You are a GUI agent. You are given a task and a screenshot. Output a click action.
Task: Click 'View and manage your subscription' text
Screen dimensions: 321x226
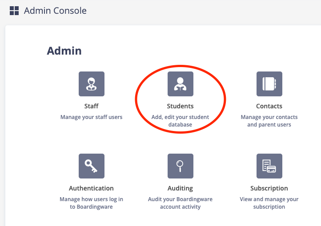[x=269, y=203]
